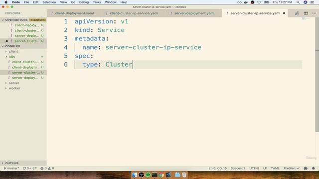Open the Trash in the dock

184,175
